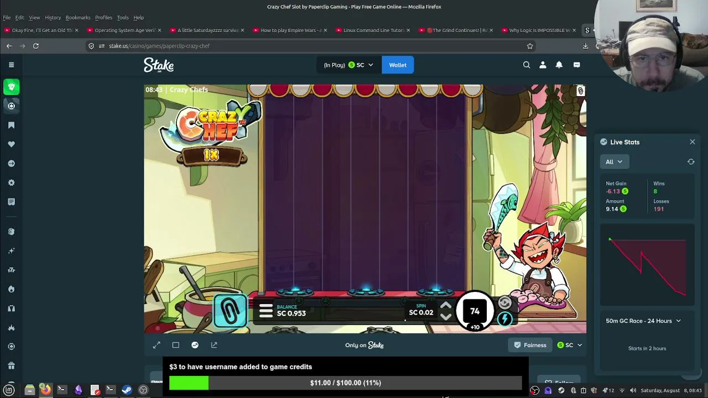Switch to the Linux Command Line Tutorial tab
Image resolution: width=708 pixels, height=398 pixels.
tap(373, 30)
